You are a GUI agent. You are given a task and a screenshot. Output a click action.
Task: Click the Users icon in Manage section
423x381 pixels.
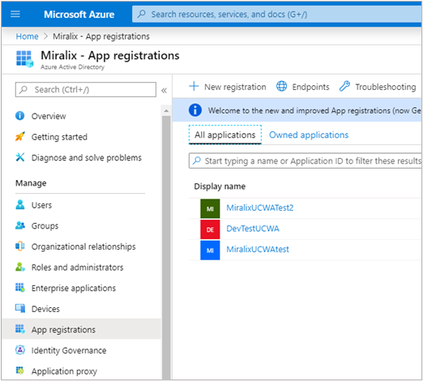pyautogui.click(x=20, y=205)
